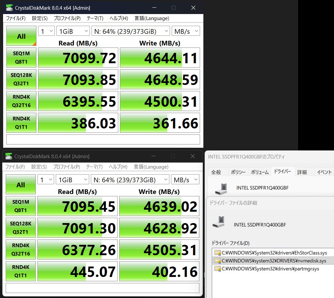The height and width of the screenshot is (298, 334).
Task: Run SEQ128K Q32T1 test in bottom window
Action: point(21,228)
